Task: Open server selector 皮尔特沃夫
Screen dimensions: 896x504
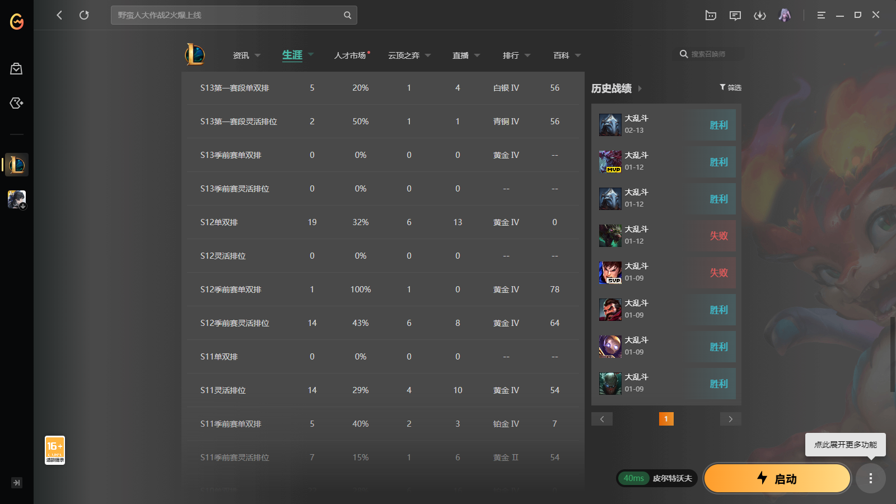Action: point(673,478)
